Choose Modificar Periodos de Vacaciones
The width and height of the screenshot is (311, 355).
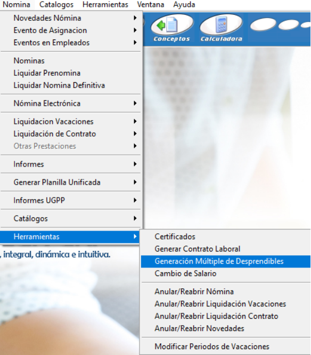tap(225, 346)
